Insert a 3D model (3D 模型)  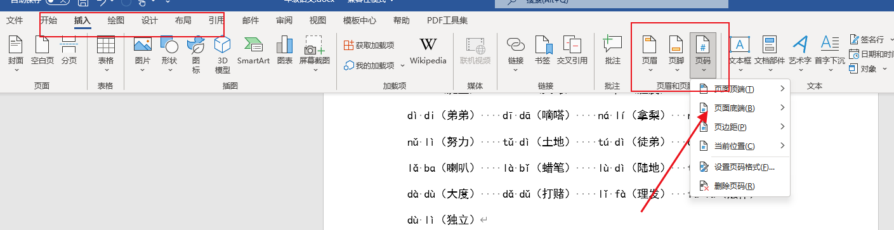(x=223, y=54)
